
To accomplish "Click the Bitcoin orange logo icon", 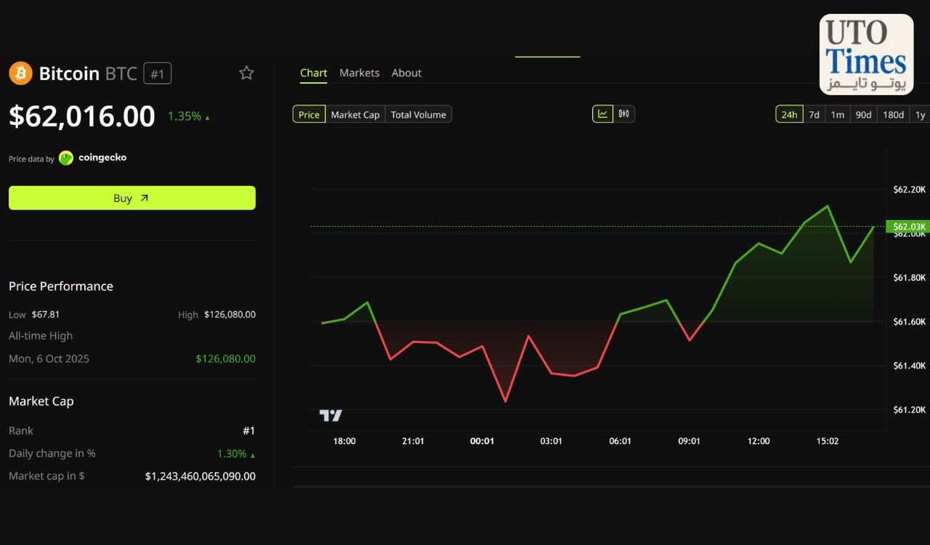I will pos(20,73).
